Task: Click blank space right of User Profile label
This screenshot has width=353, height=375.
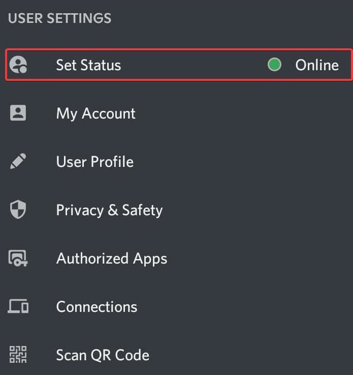Action: [x=244, y=162]
